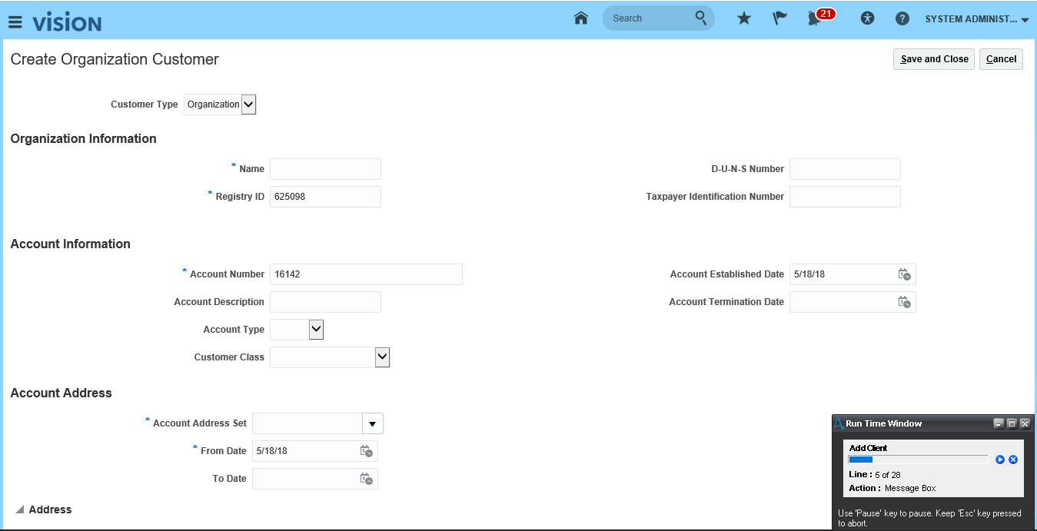Viewport: 1037px width, 531px height.
Task: Open Favorites star icon
Action: 744,18
